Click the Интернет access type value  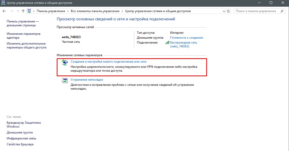177,33
